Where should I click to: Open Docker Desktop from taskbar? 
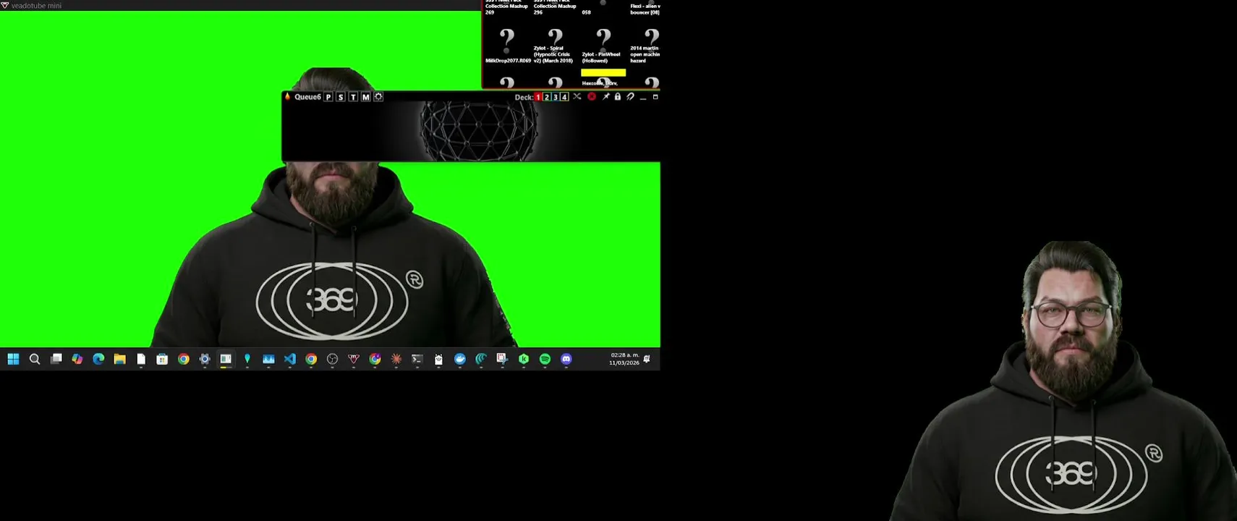click(460, 359)
